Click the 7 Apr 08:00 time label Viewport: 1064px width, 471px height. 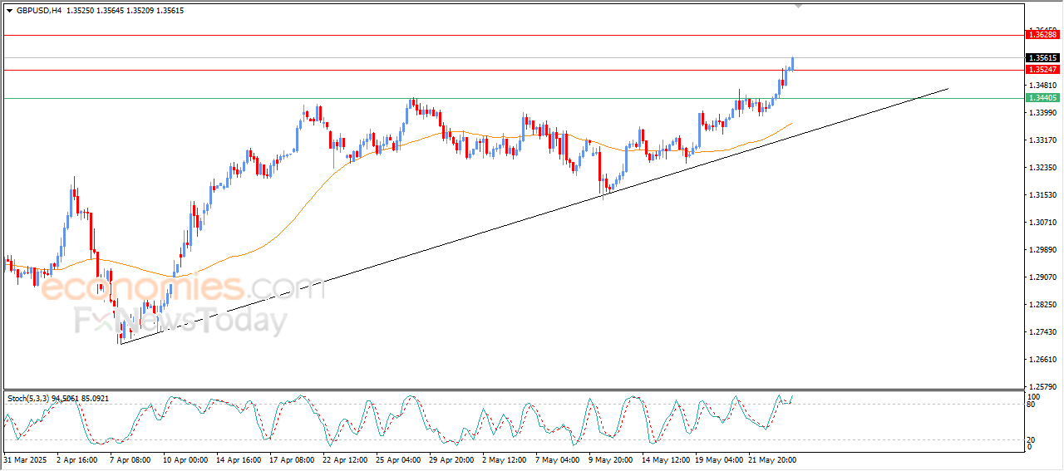[x=129, y=459]
